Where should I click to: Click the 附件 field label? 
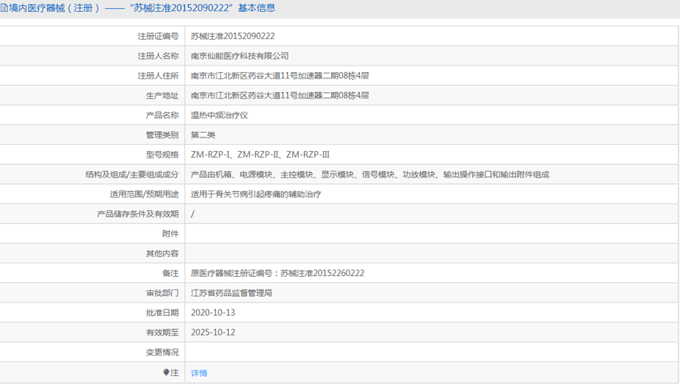(x=170, y=234)
